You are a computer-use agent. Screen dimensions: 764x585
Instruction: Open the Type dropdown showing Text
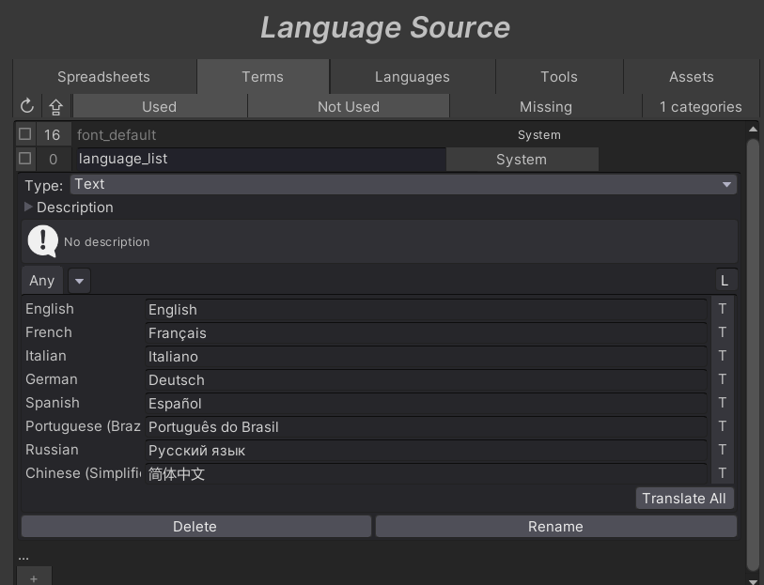click(x=403, y=184)
